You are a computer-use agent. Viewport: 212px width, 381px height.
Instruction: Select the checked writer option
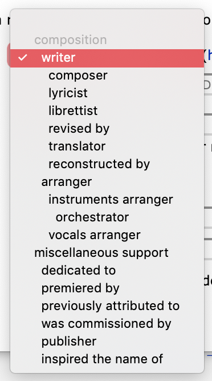pyautogui.click(x=107, y=58)
